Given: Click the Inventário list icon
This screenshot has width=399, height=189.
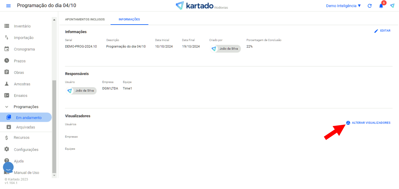Looking at the screenshot, I should [x=6, y=26].
